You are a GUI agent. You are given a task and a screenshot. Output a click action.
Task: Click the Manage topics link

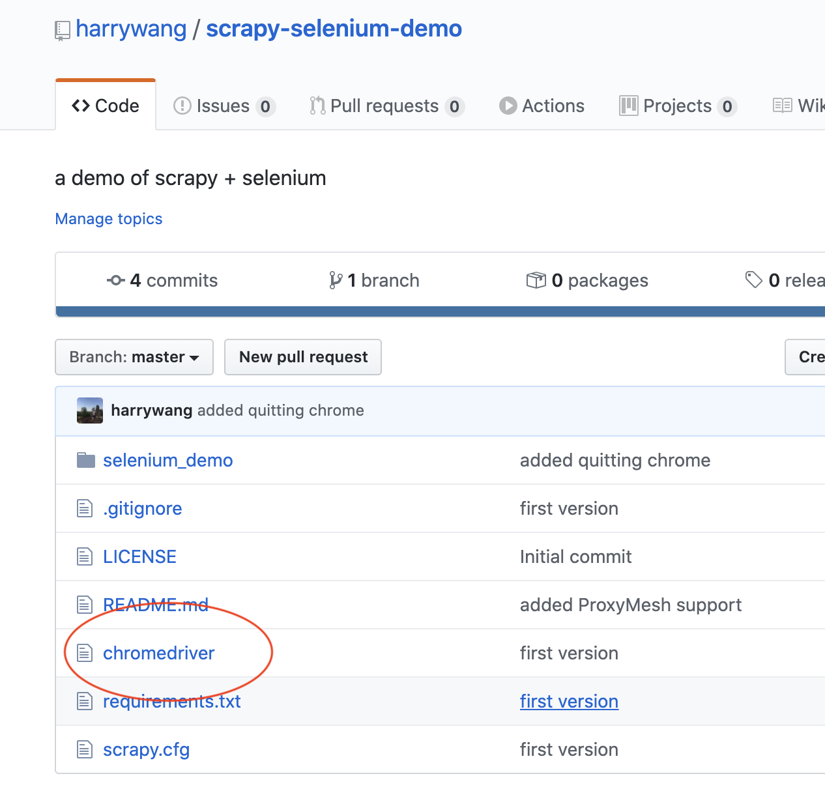pos(109,219)
